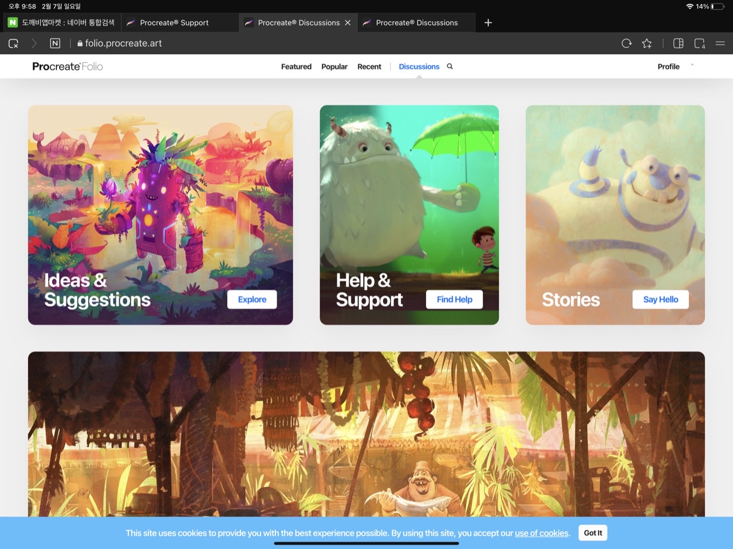Screen dimensions: 733x549
Task: Open the Recent section
Action: pos(369,66)
